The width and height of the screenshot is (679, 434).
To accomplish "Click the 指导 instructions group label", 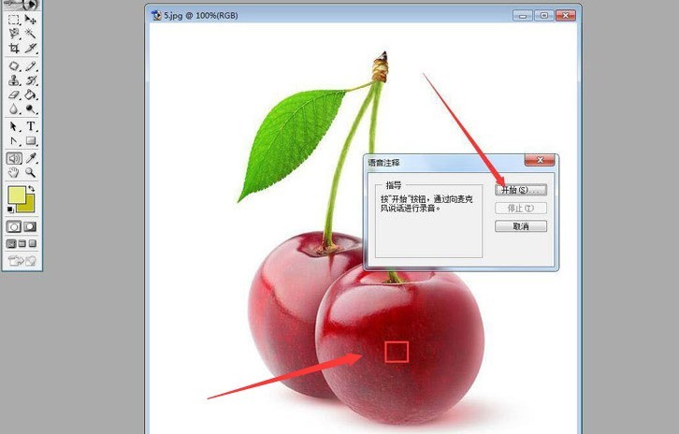I will 394,185.
